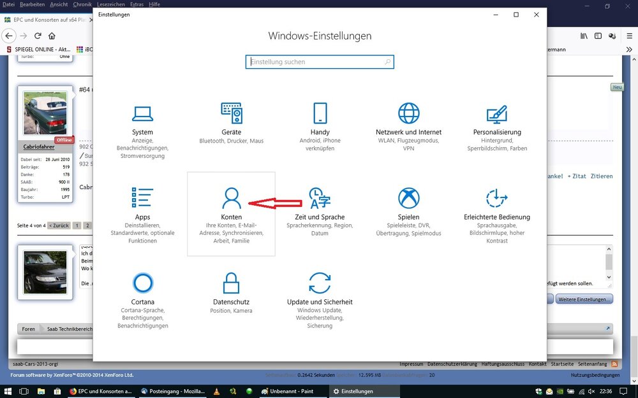Open the Microsoft Store from the taskbar
This screenshot has height=398, width=638.
[57, 391]
